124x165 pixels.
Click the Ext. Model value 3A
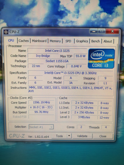[x=71, y=83]
